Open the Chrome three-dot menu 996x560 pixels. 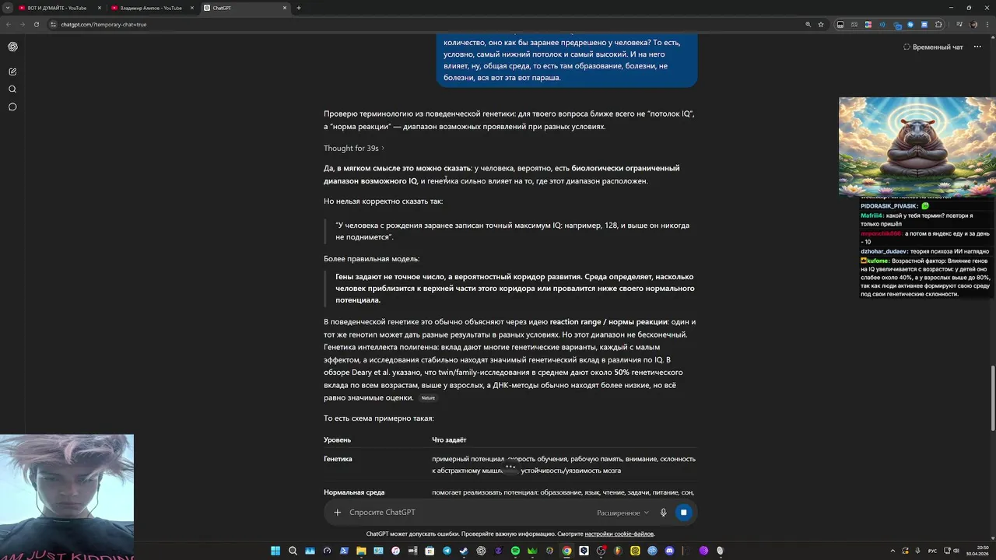(987, 24)
